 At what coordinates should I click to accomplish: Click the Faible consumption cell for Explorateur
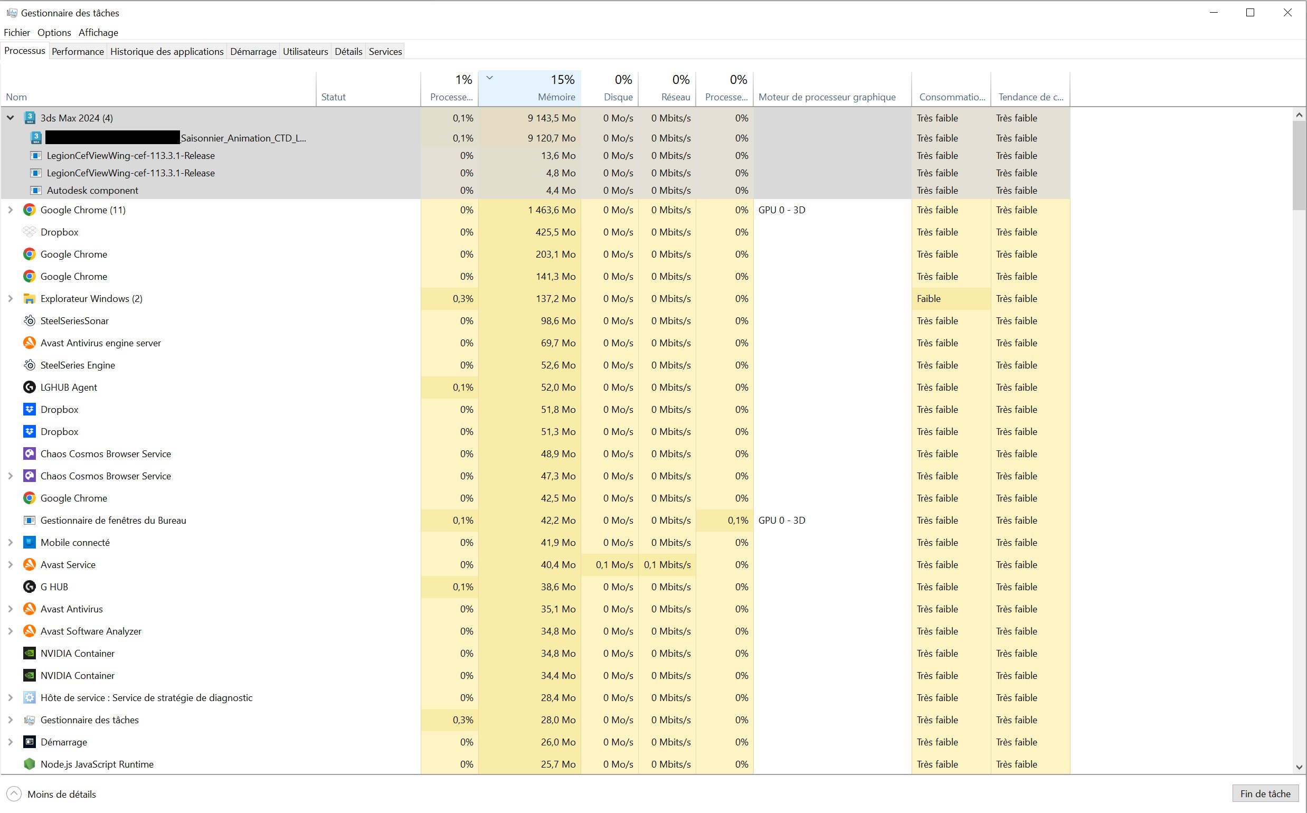tap(951, 299)
